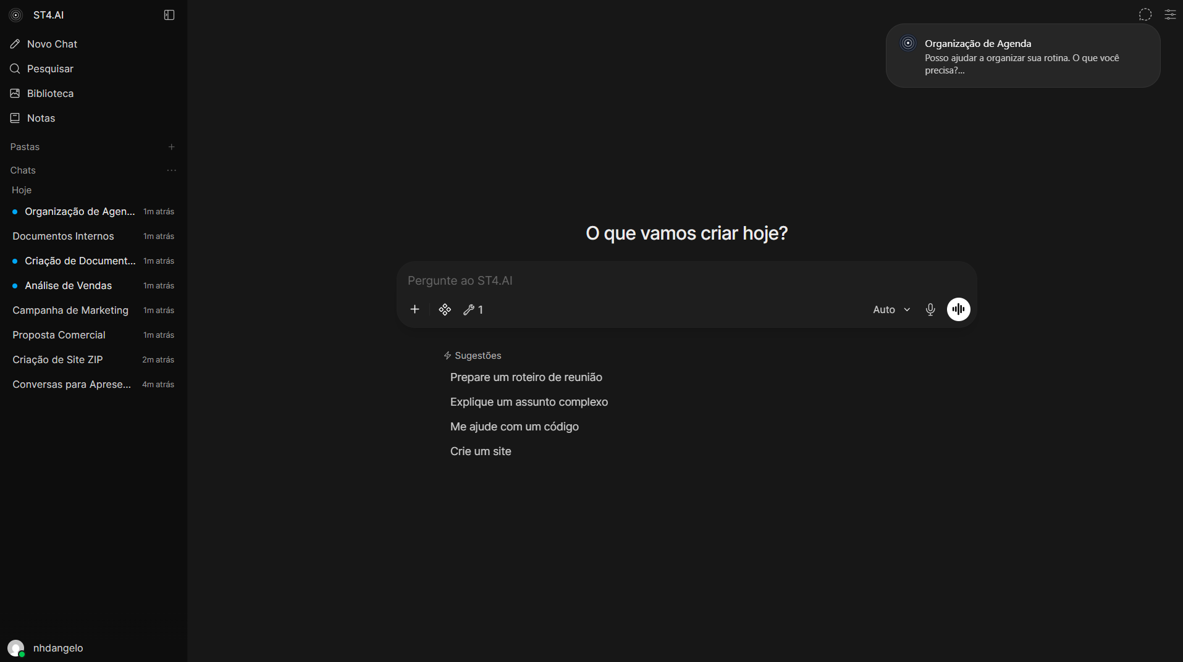The width and height of the screenshot is (1183, 662).
Task: Open Organização de Agen... chat
Action: point(93,211)
